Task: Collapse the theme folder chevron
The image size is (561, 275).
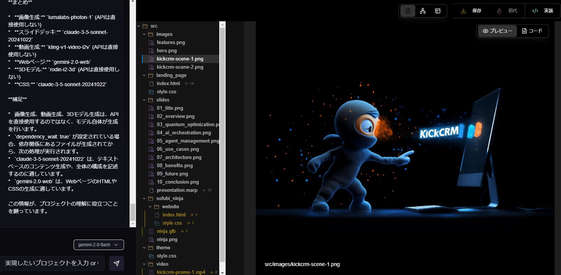Action: point(144,248)
